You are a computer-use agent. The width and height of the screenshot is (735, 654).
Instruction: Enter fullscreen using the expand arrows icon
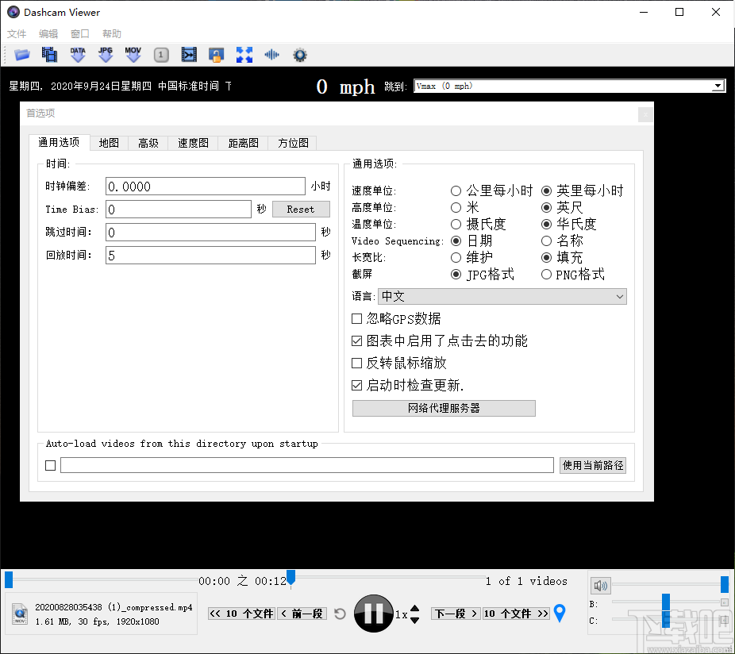(244, 54)
